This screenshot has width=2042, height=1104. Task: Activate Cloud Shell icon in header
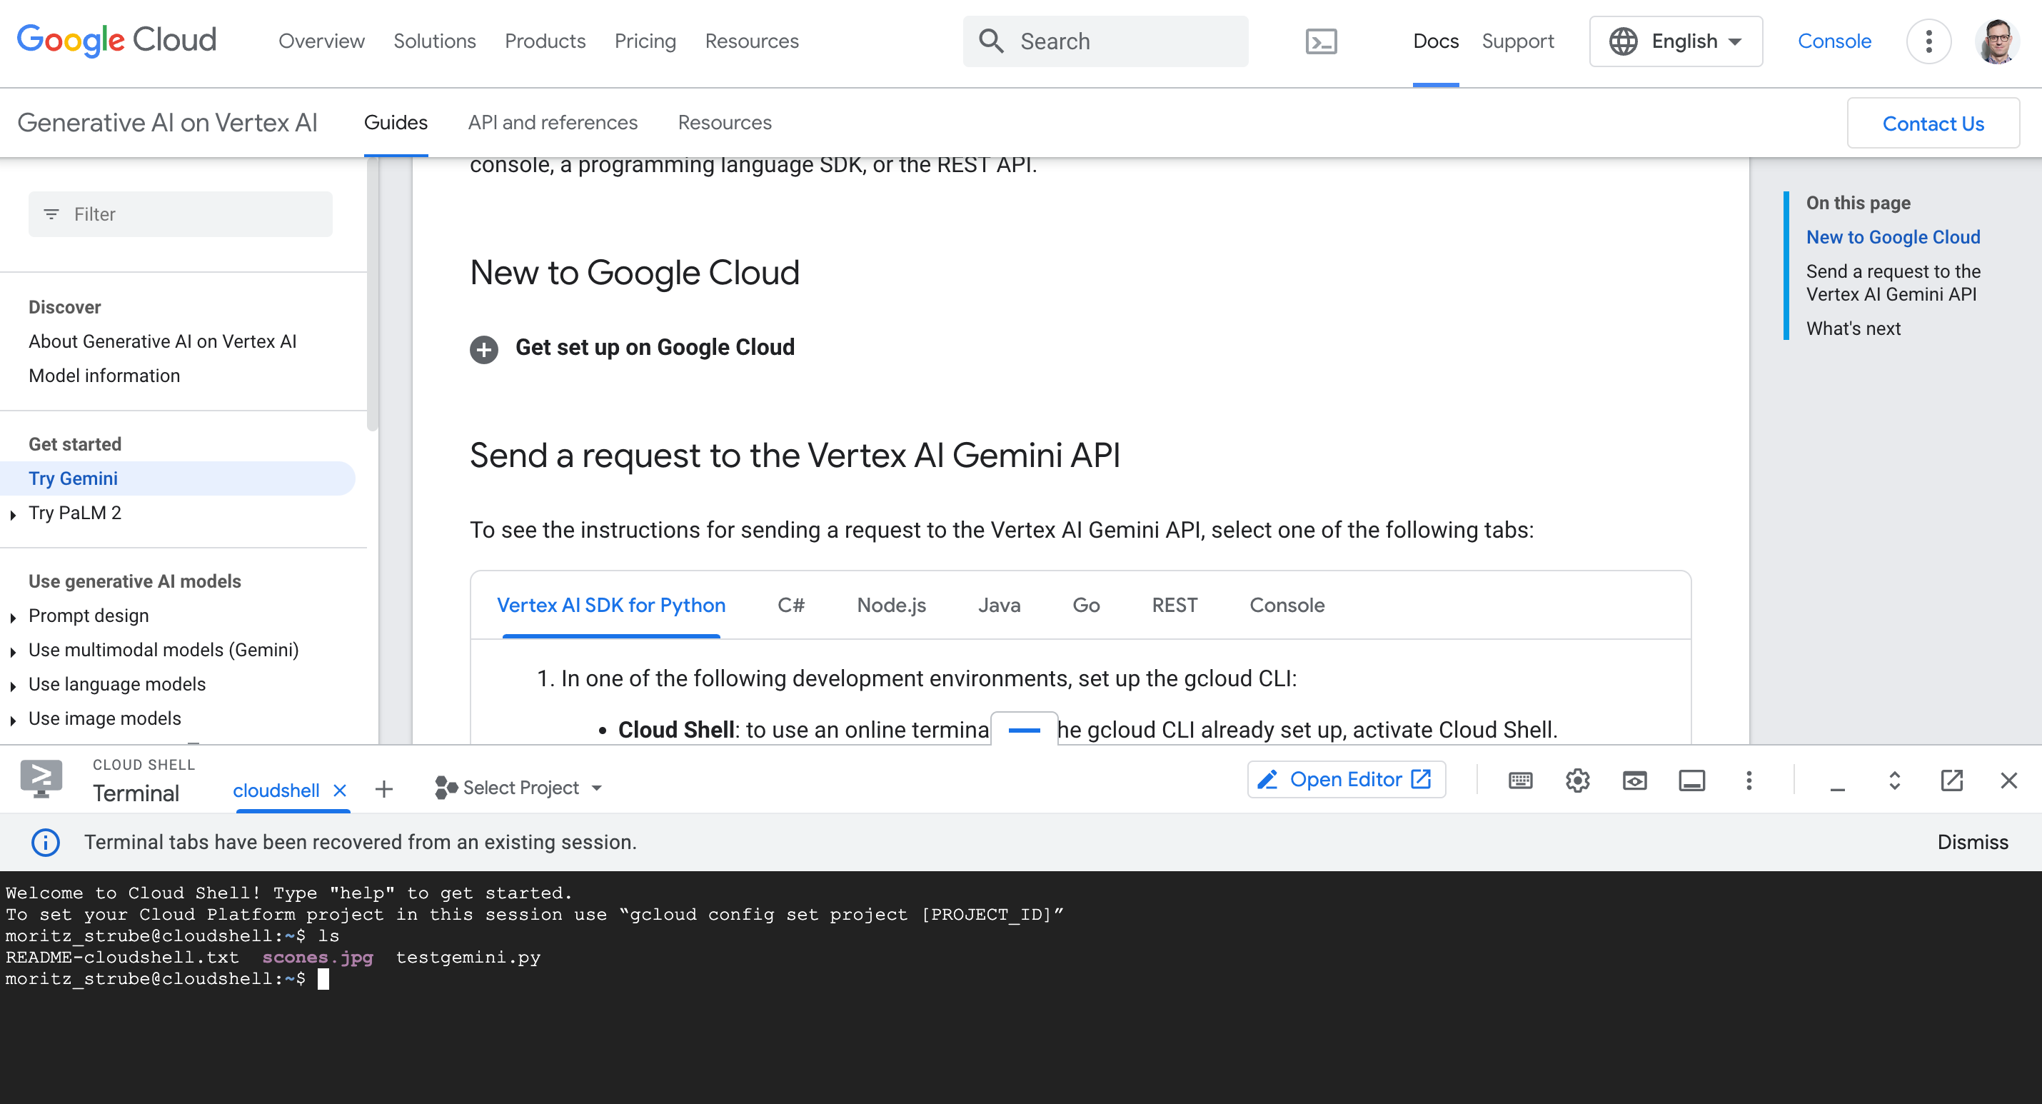coord(1321,41)
